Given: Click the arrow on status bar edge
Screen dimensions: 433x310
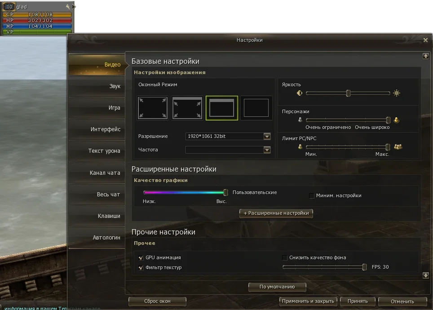Looking at the screenshot, I should (x=74, y=6).
